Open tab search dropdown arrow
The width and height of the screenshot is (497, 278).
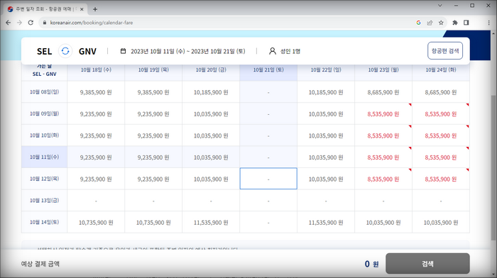(440, 6)
